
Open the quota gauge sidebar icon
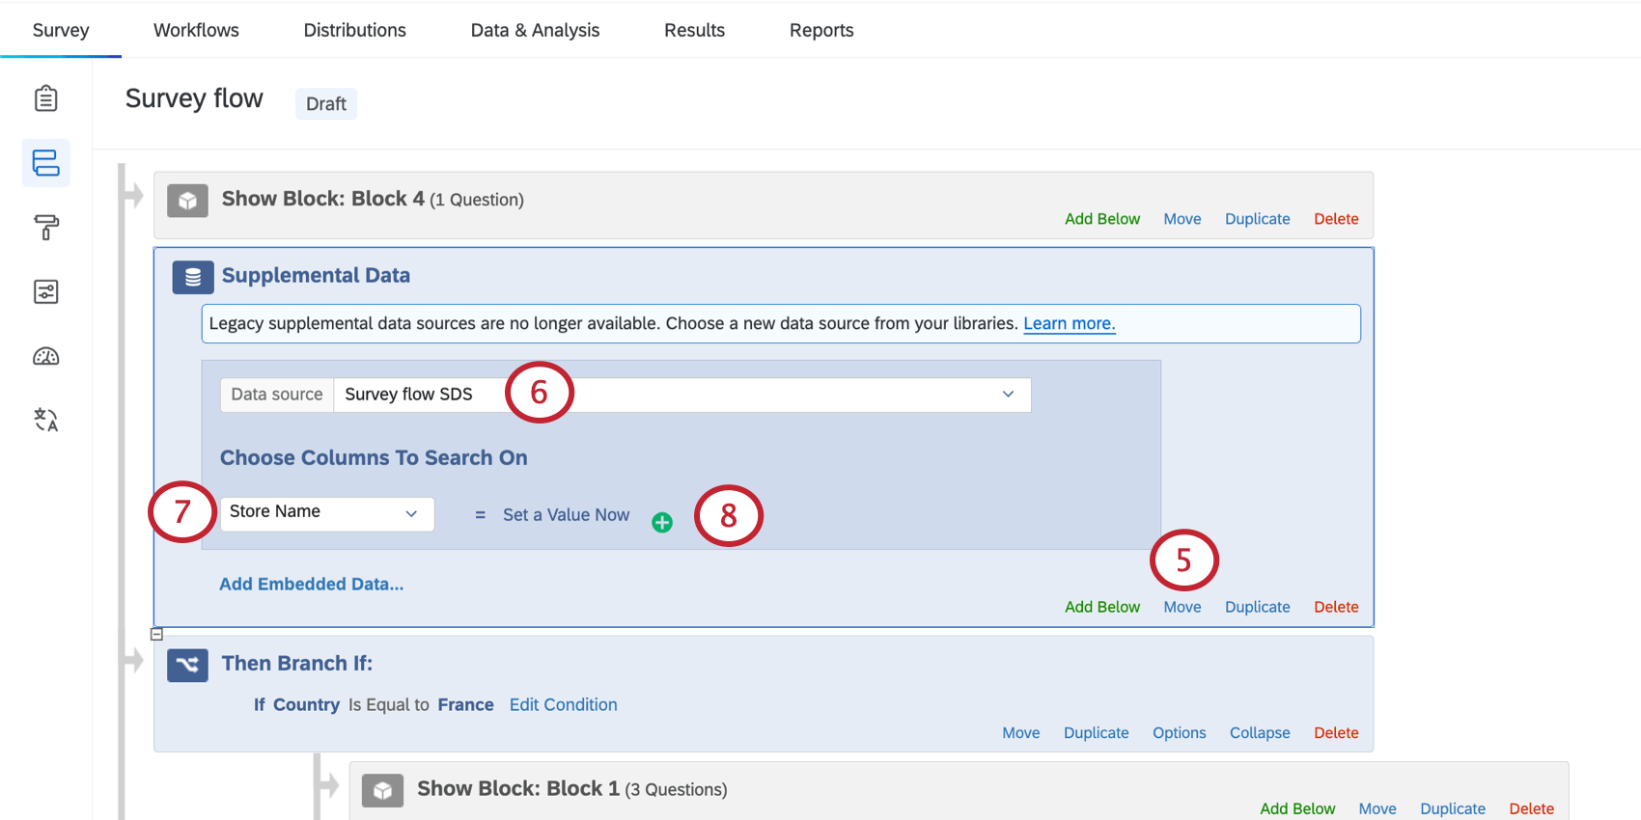point(45,357)
